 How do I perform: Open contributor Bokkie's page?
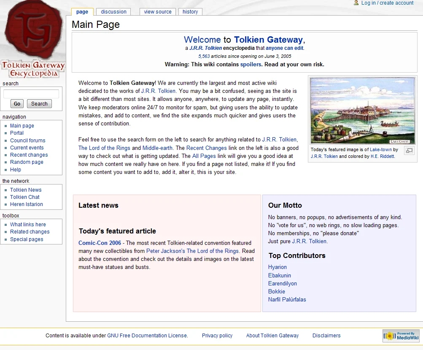coord(277,291)
